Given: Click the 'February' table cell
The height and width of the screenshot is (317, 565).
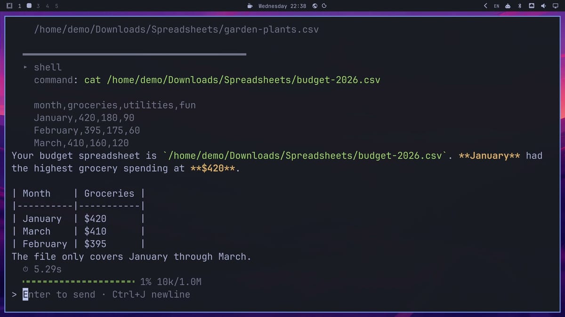Looking at the screenshot, I should 45,244.
